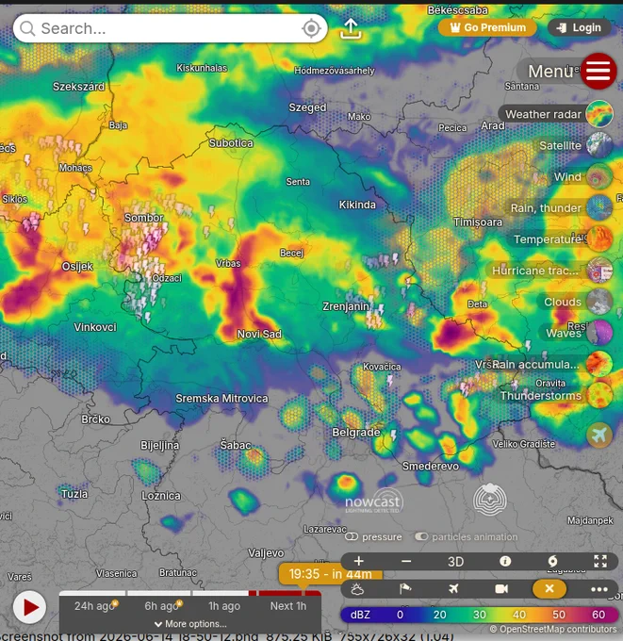623x641 pixels.
Task: Zoom in with the plus button
Action: [358, 561]
